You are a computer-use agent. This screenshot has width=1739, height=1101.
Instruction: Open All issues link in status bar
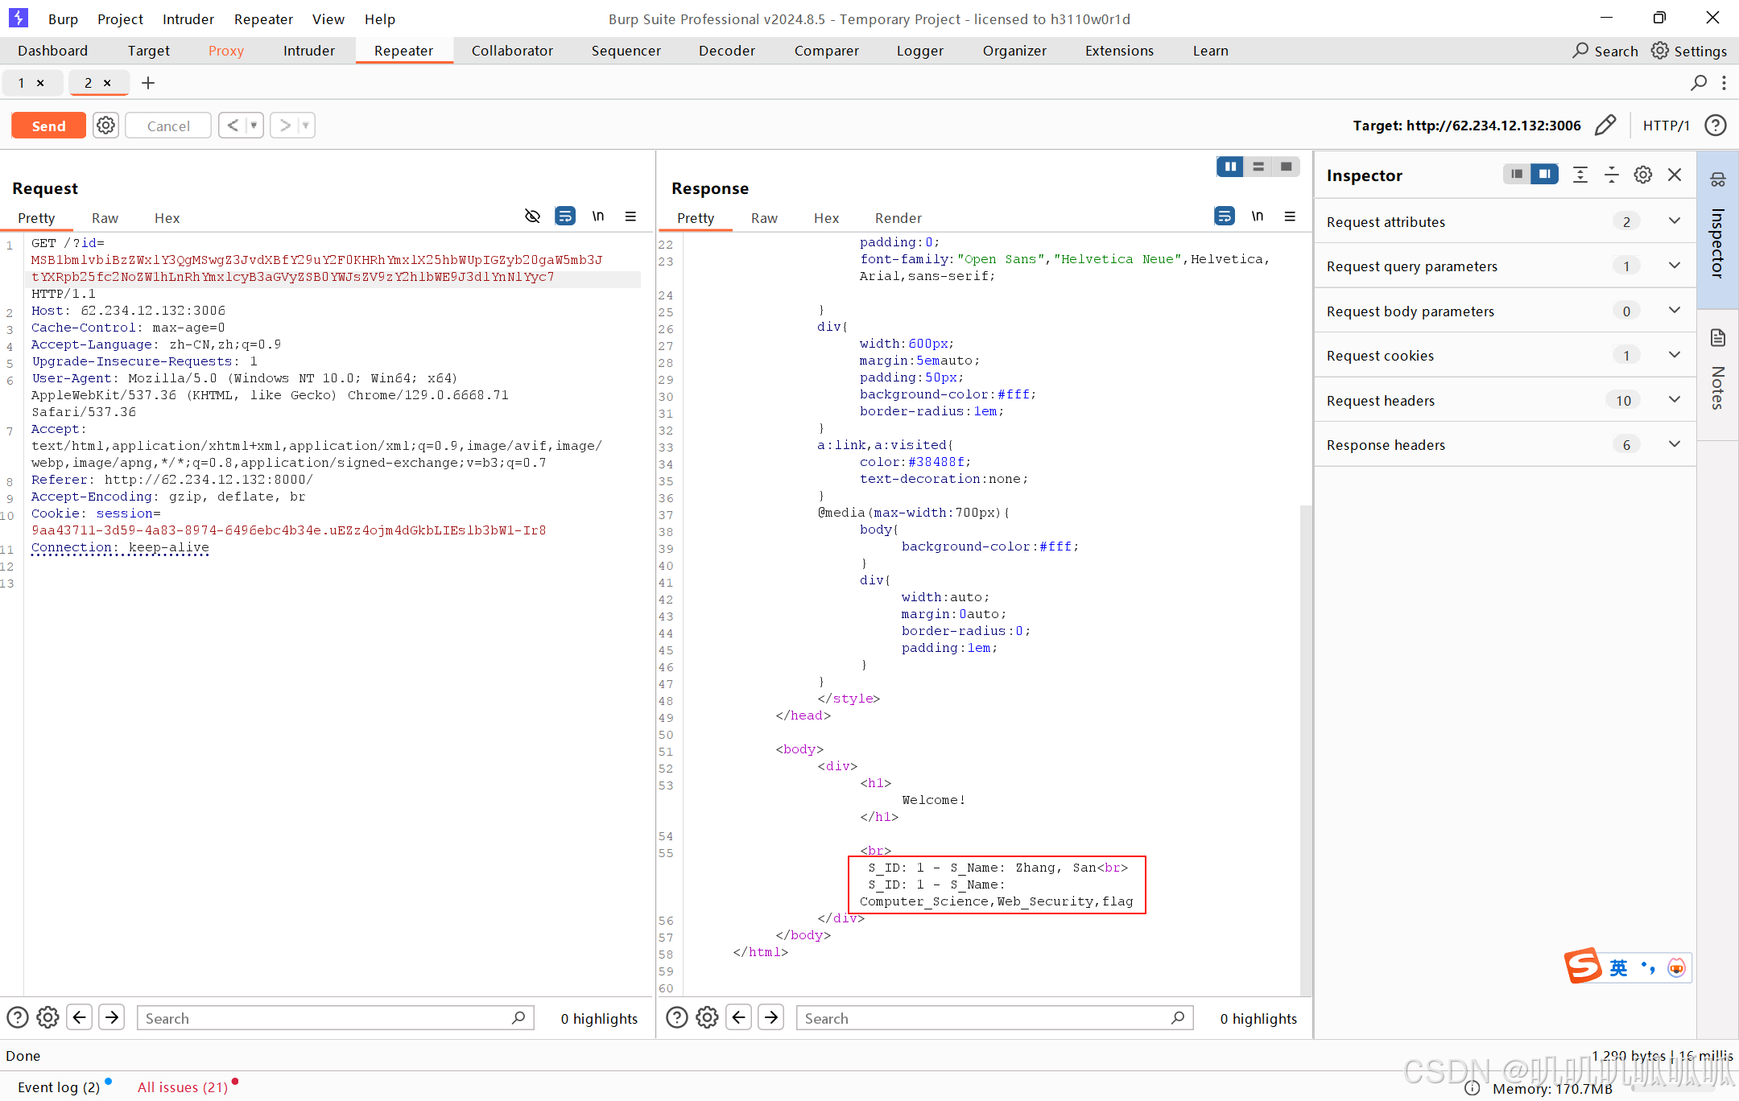183,1087
